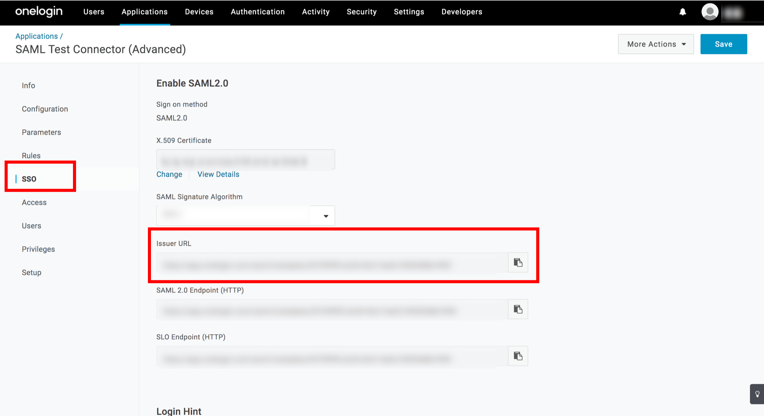Open the SAML Signature Algorithm dropdown
Screen dimensions: 764x416
click(x=245, y=216)
